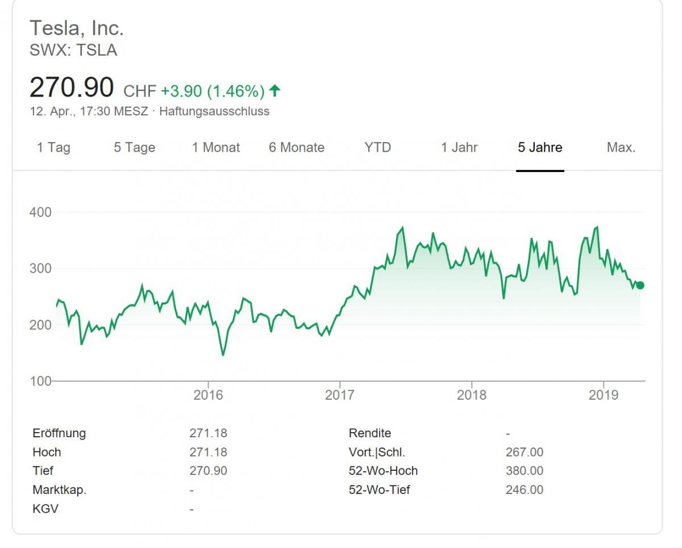Select the previous close value 267.00

[x=525, y=452]
